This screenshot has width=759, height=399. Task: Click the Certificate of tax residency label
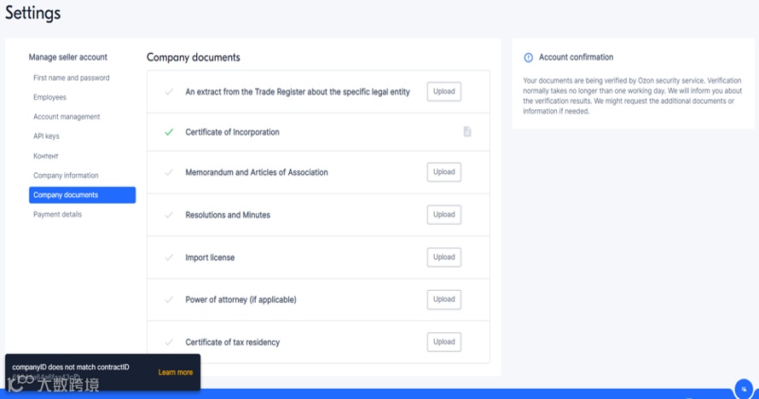pos(233,342)
